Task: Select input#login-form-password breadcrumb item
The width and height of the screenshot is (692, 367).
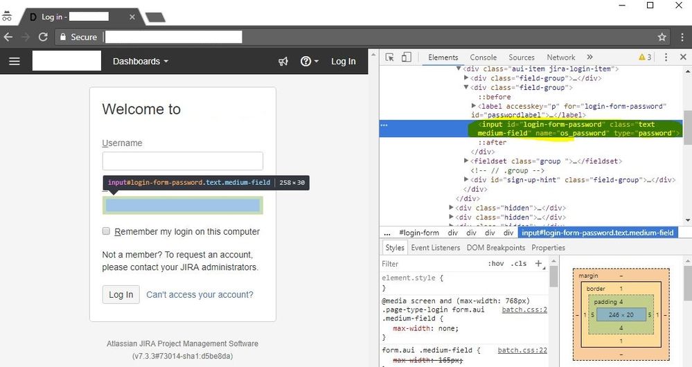Action: click(x=598, y=233)
